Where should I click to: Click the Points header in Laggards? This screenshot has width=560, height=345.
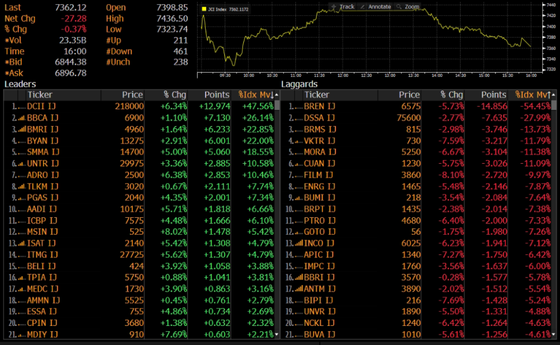tap(494, 95)
